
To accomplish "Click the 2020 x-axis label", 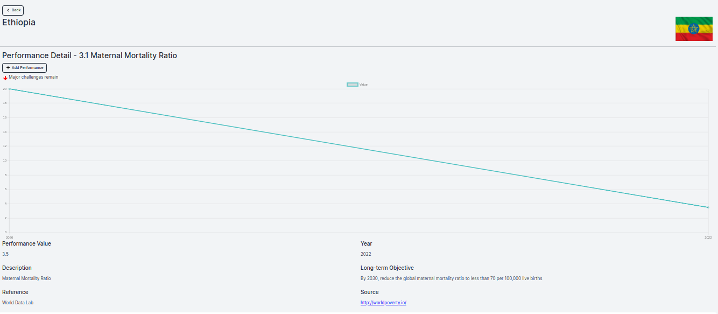I will [x=9, y=238].
